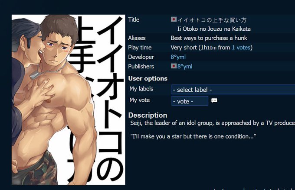Click the Japan flag icon beside the title
295x190 pixels.
(174, 19)
